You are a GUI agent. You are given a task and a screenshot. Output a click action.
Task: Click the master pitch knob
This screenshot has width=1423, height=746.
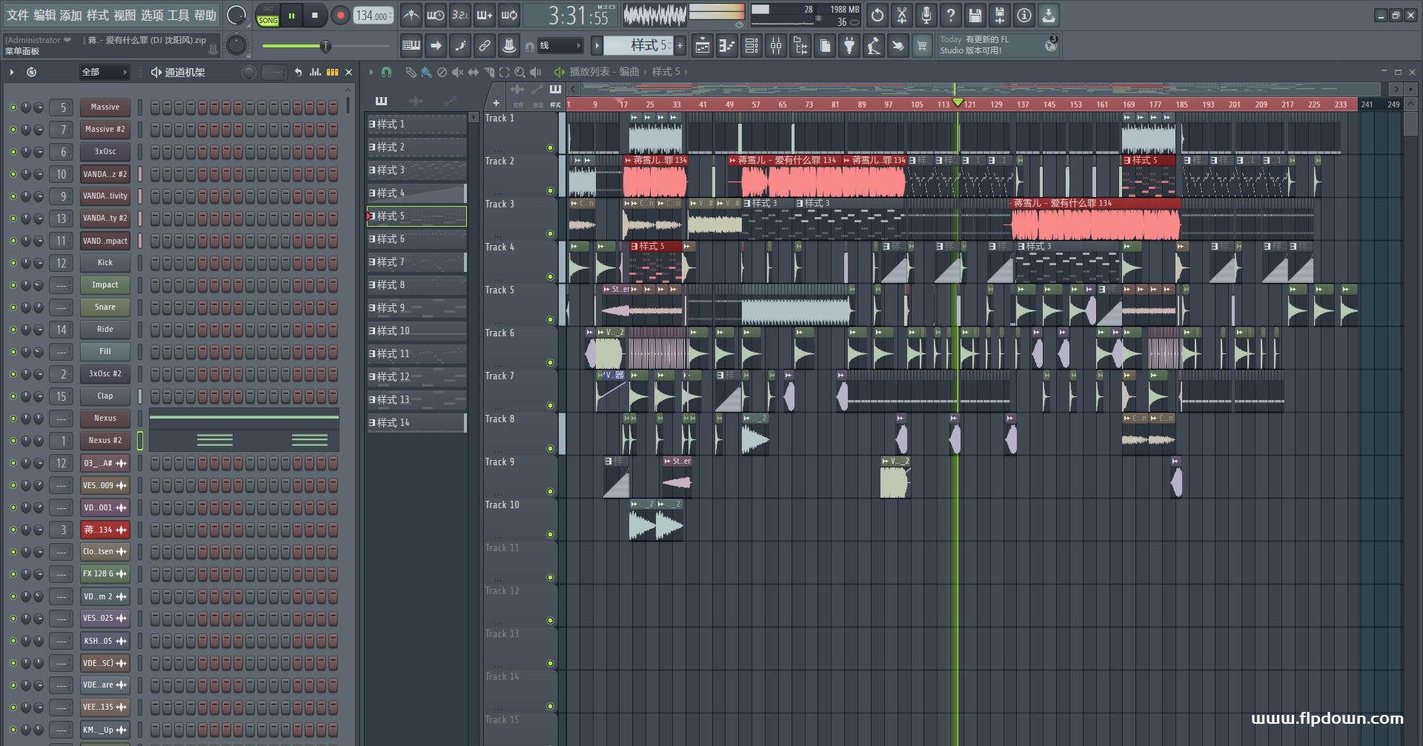click(236, 45)
